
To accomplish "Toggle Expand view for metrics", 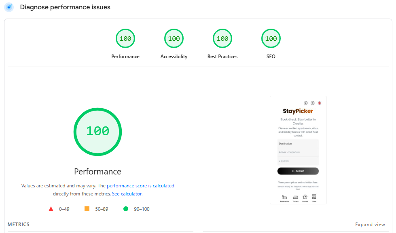I will coord(370,225).
